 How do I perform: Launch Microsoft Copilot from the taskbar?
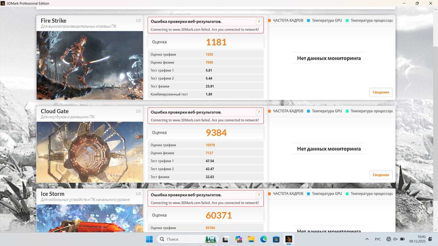(x=238, y=239)
